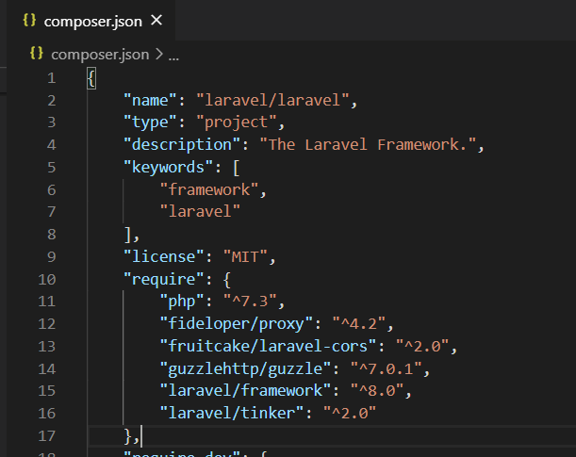
Task: Select the composer.json editor tab
Action: click(x=91, y=21)
